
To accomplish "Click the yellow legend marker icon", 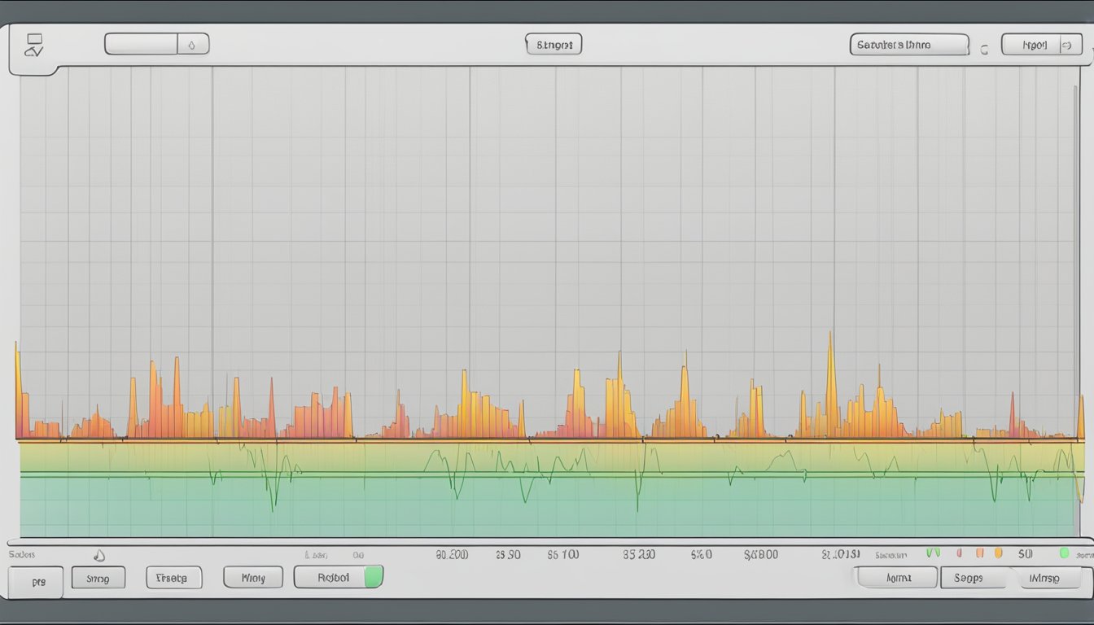I will coord(998,553).
